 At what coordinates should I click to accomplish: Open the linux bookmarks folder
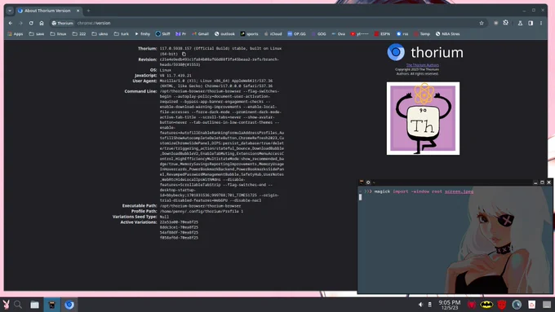59,34
